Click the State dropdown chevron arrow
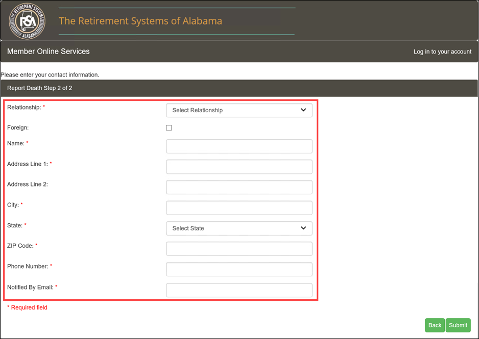This screenshot has width=479, height=339. pos(303,228)
